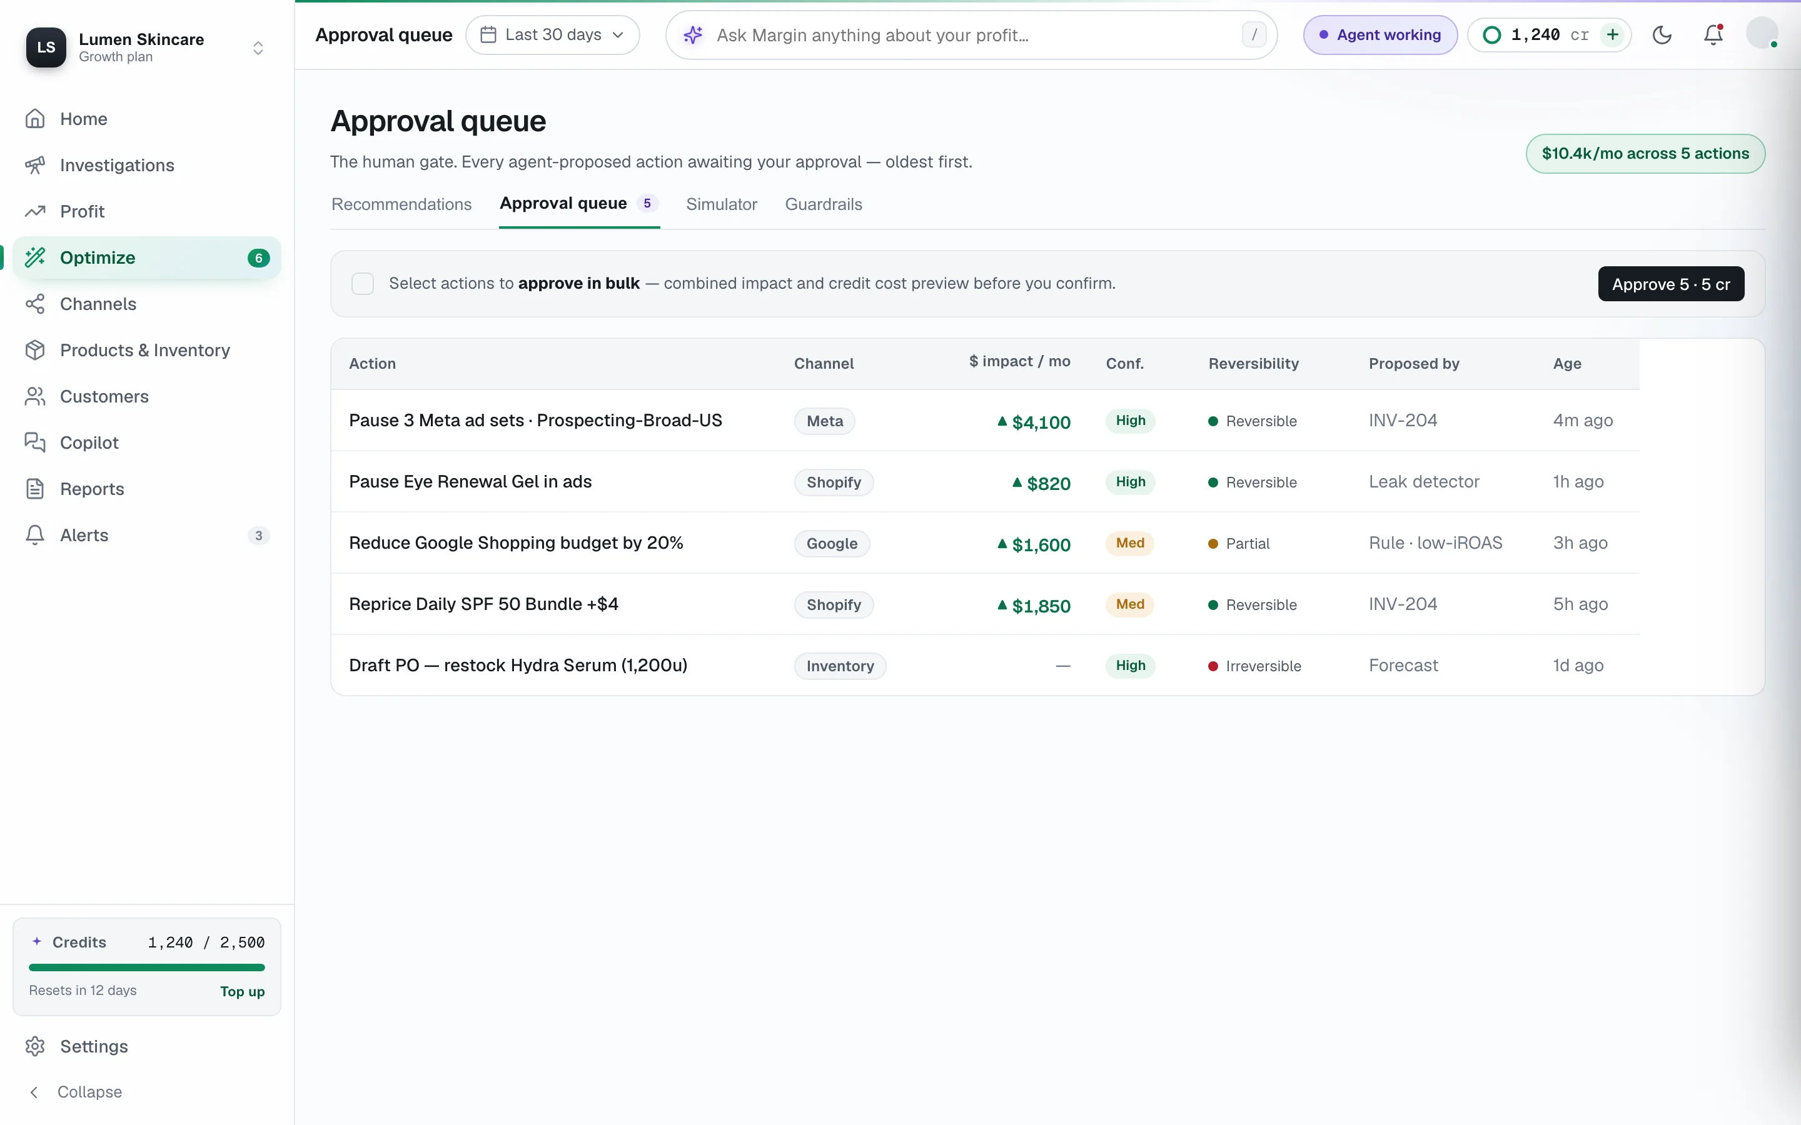Sort by the $ impact / mo column header
1801x1125 pixels.
click(x=1019, y=362)
